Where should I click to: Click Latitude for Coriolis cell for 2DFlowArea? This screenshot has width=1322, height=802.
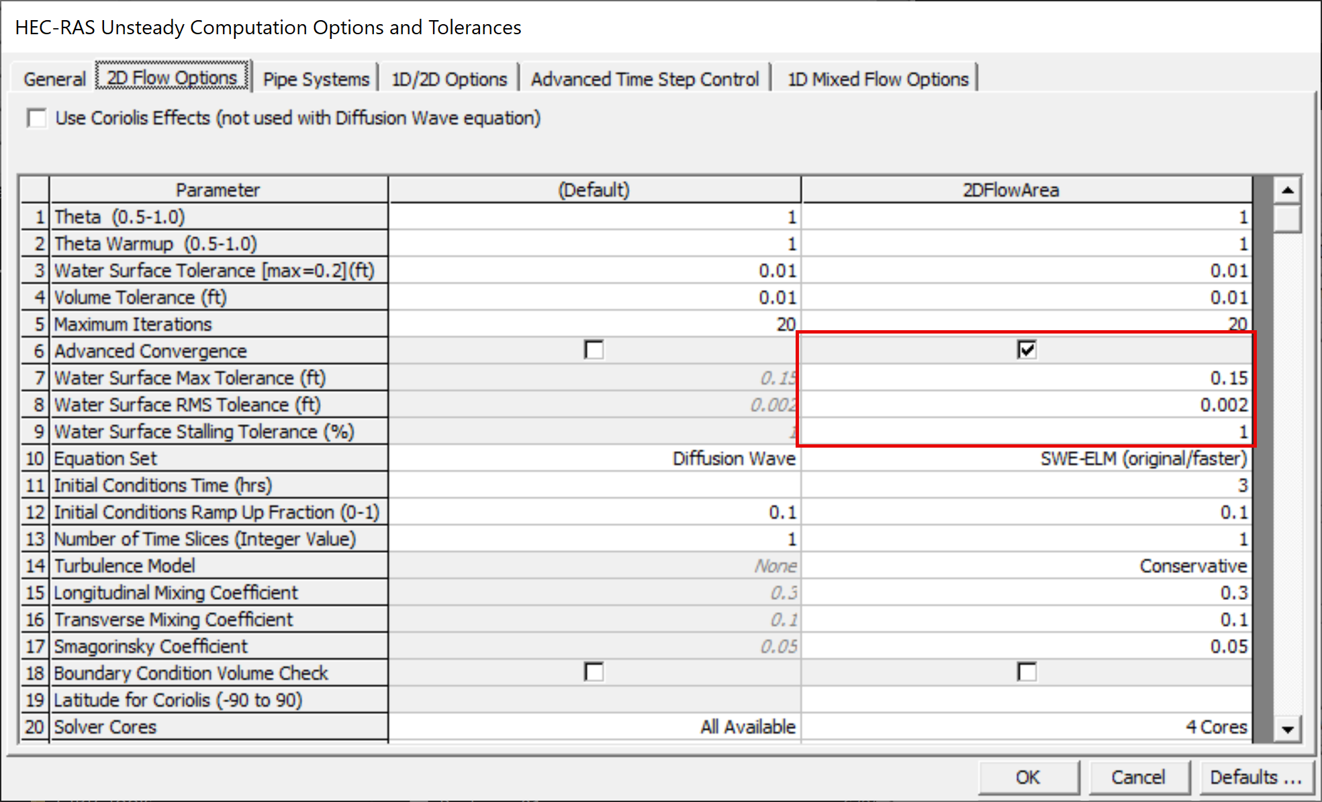pyautogui.click(x=1027, y=700)
